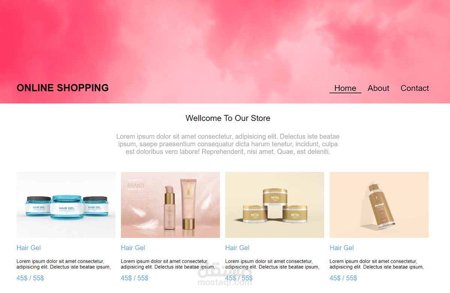
Task: Open the PUMP bottle product image
Action: click(379, 205)
